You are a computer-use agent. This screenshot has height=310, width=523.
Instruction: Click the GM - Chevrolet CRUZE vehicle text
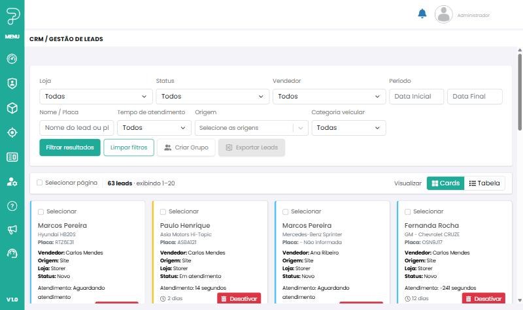point(432,234)
